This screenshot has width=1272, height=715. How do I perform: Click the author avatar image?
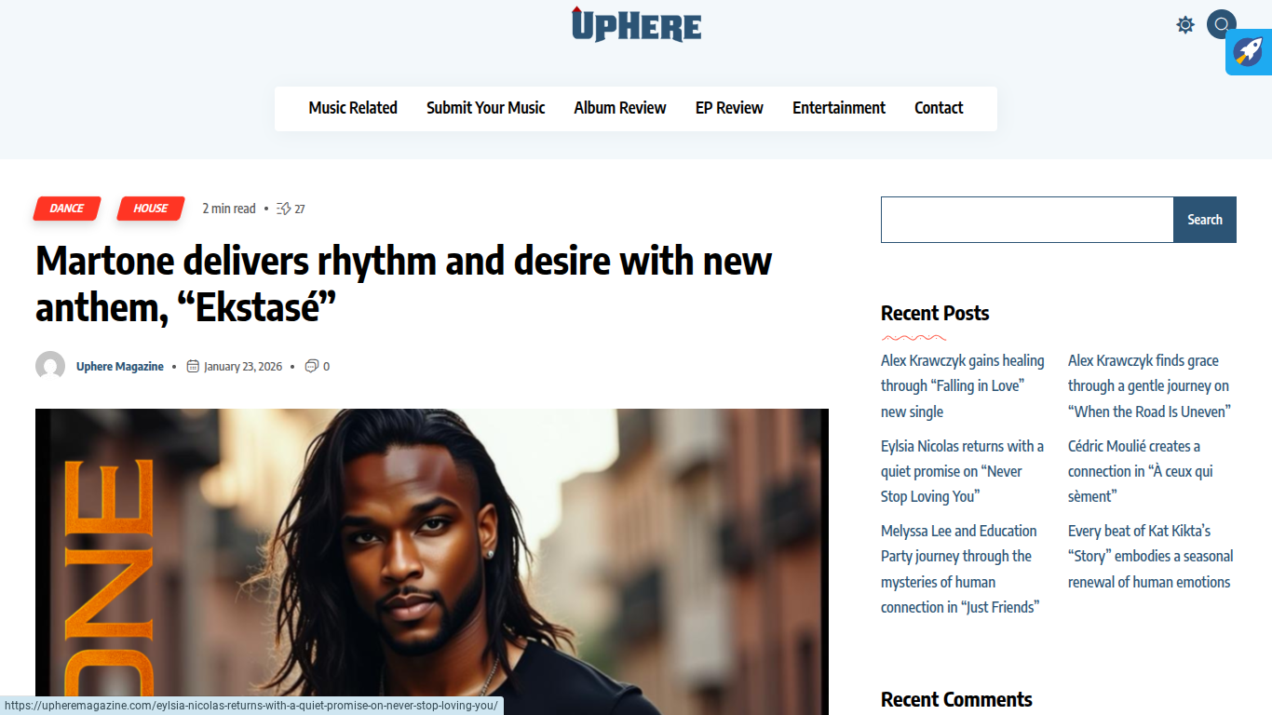tap(50, 366)
